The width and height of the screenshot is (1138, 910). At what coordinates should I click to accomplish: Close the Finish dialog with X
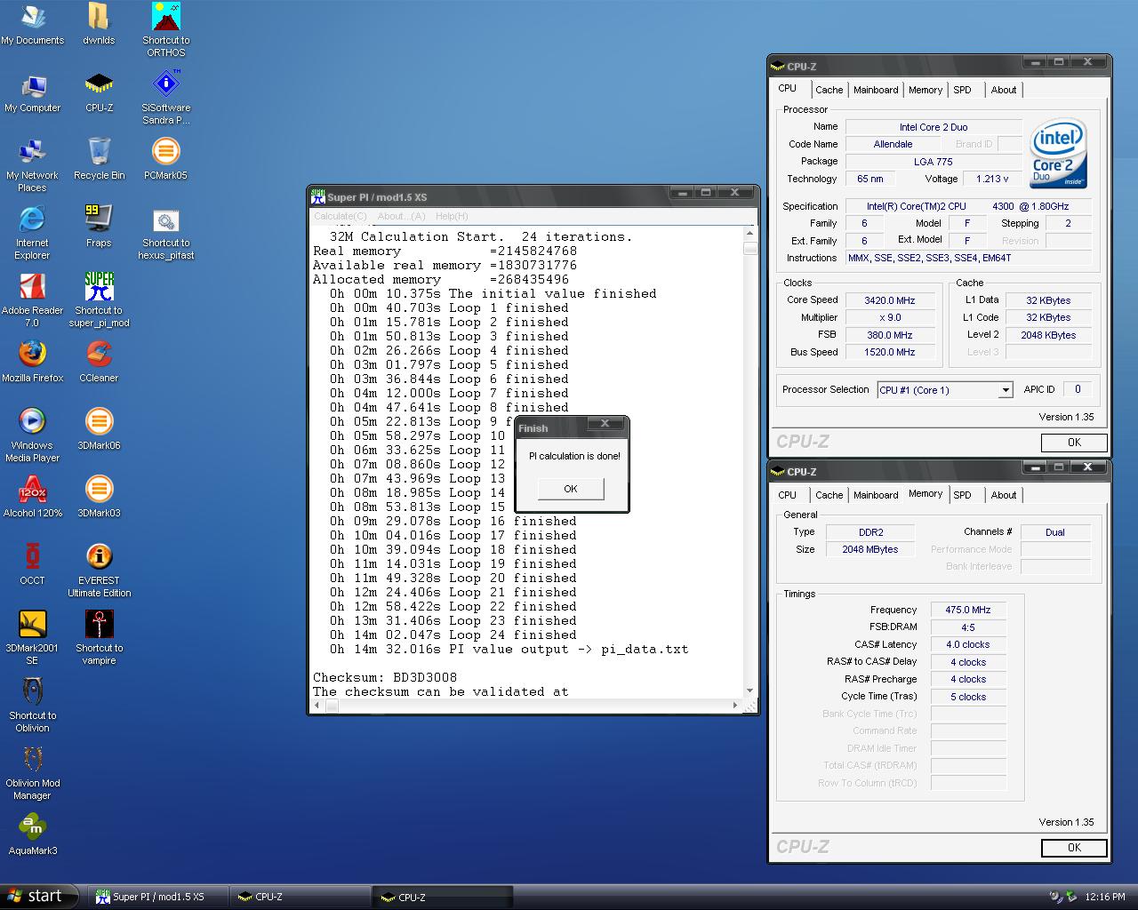tap(605, 425)
